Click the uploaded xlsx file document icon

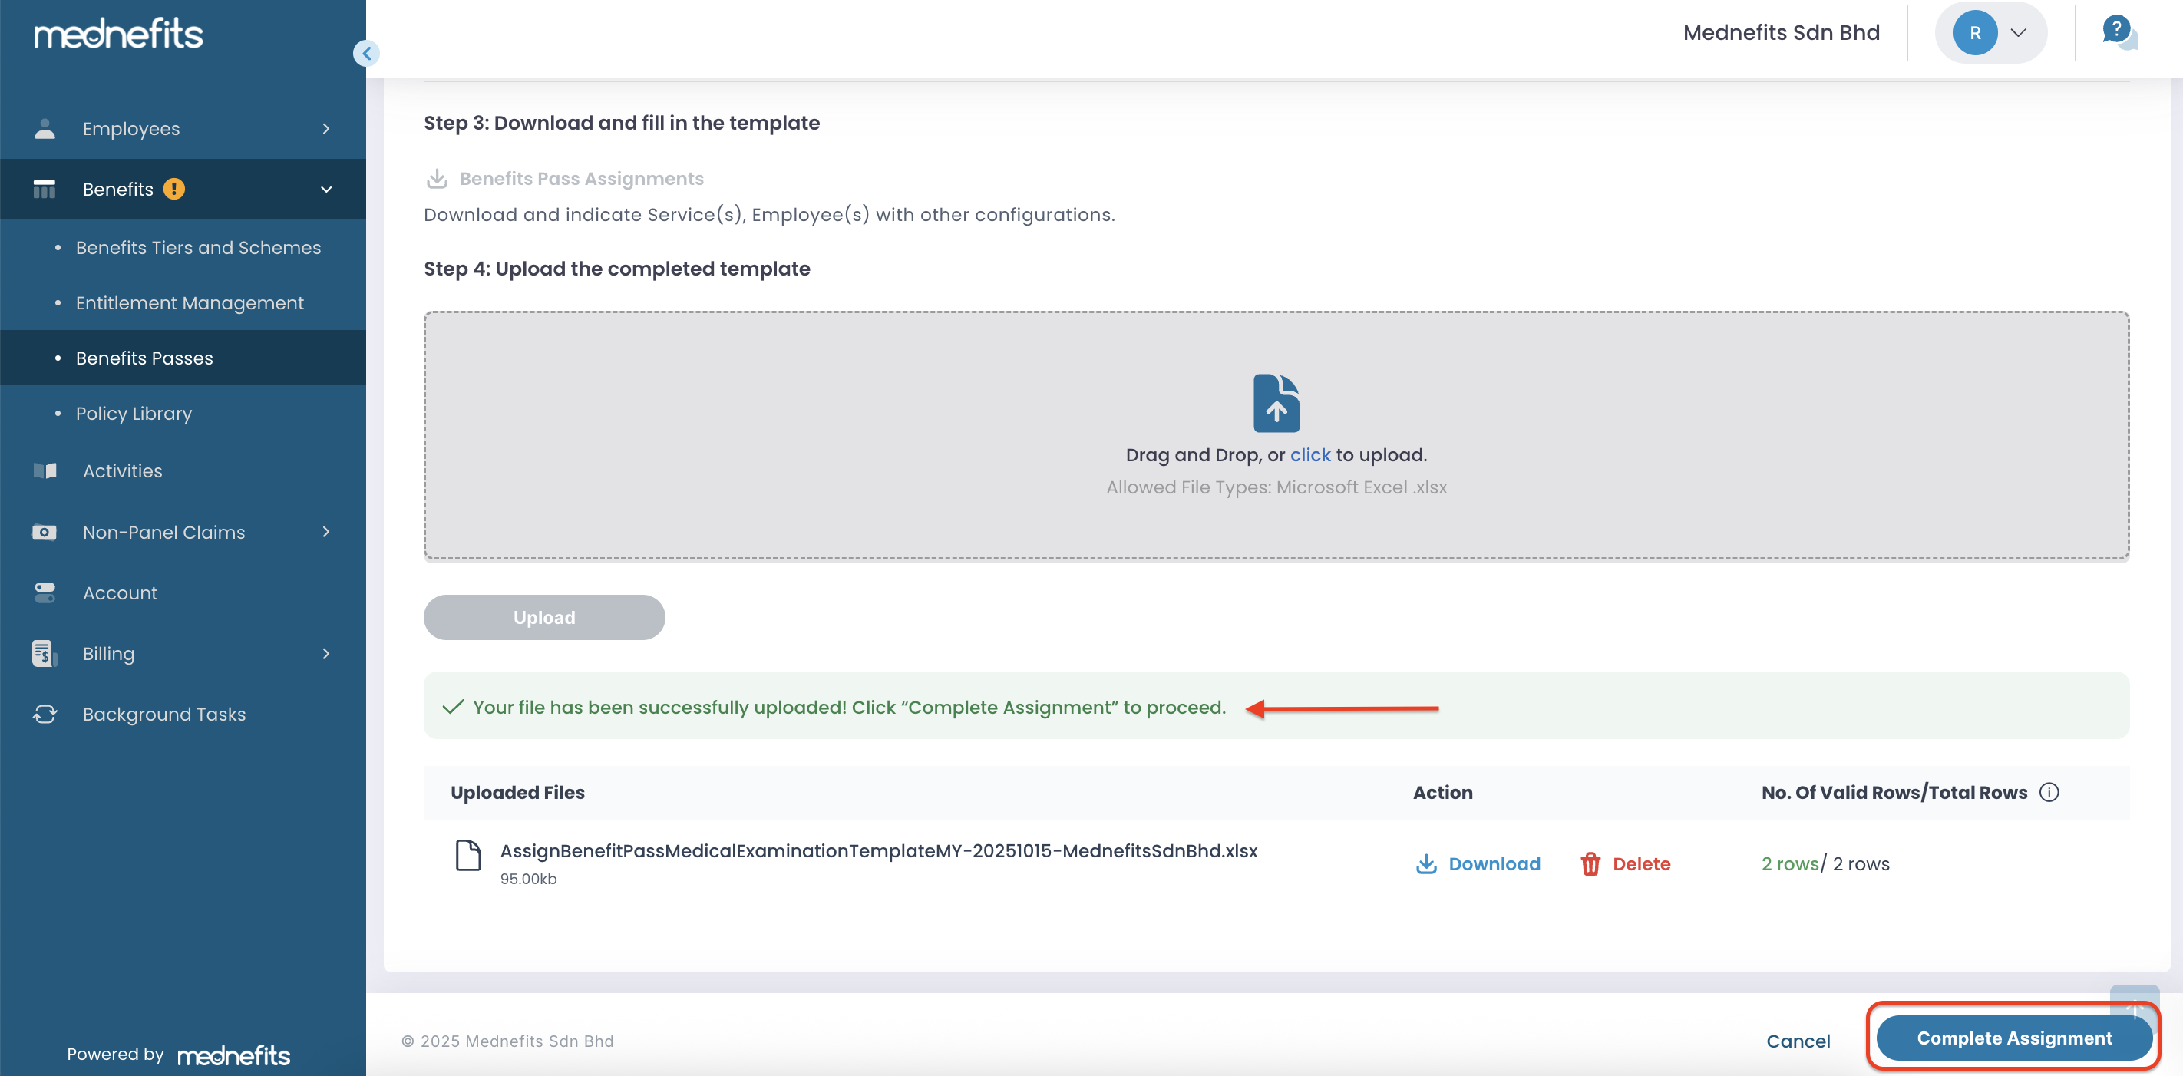point(467,856)
